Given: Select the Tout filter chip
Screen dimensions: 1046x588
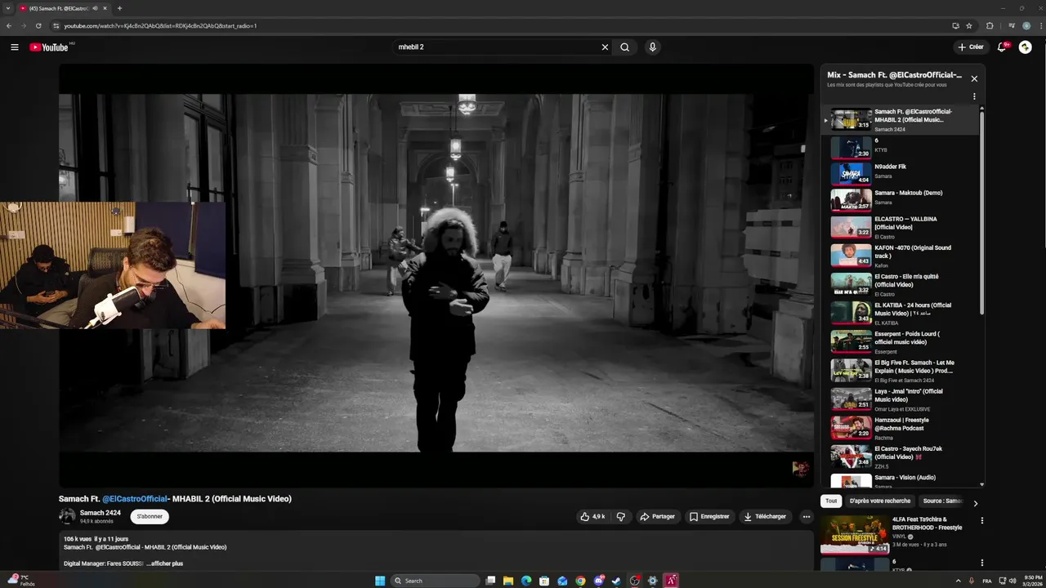Looking at the screenshot, I should coord(831,501).
